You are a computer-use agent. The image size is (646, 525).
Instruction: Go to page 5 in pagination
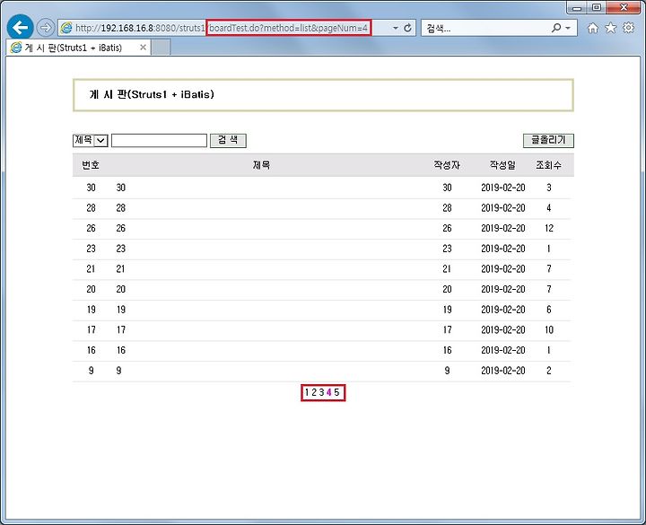click(x=336, y=392)
